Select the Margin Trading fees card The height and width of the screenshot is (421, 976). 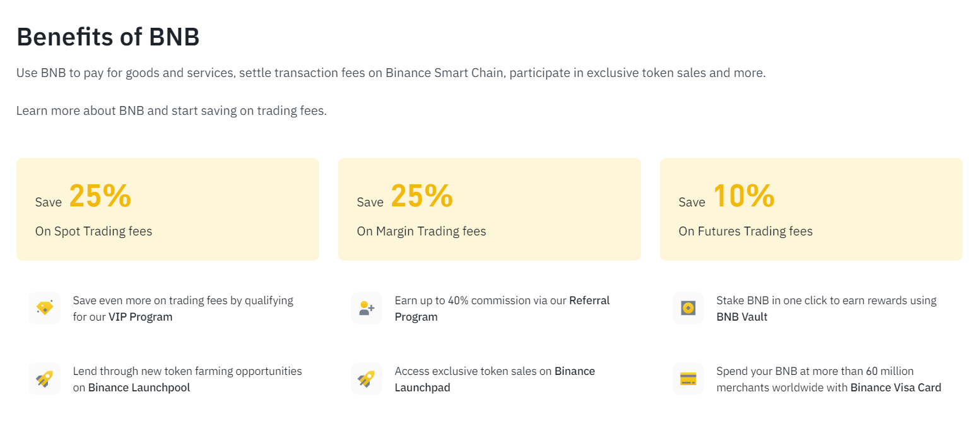pos(490,209)
